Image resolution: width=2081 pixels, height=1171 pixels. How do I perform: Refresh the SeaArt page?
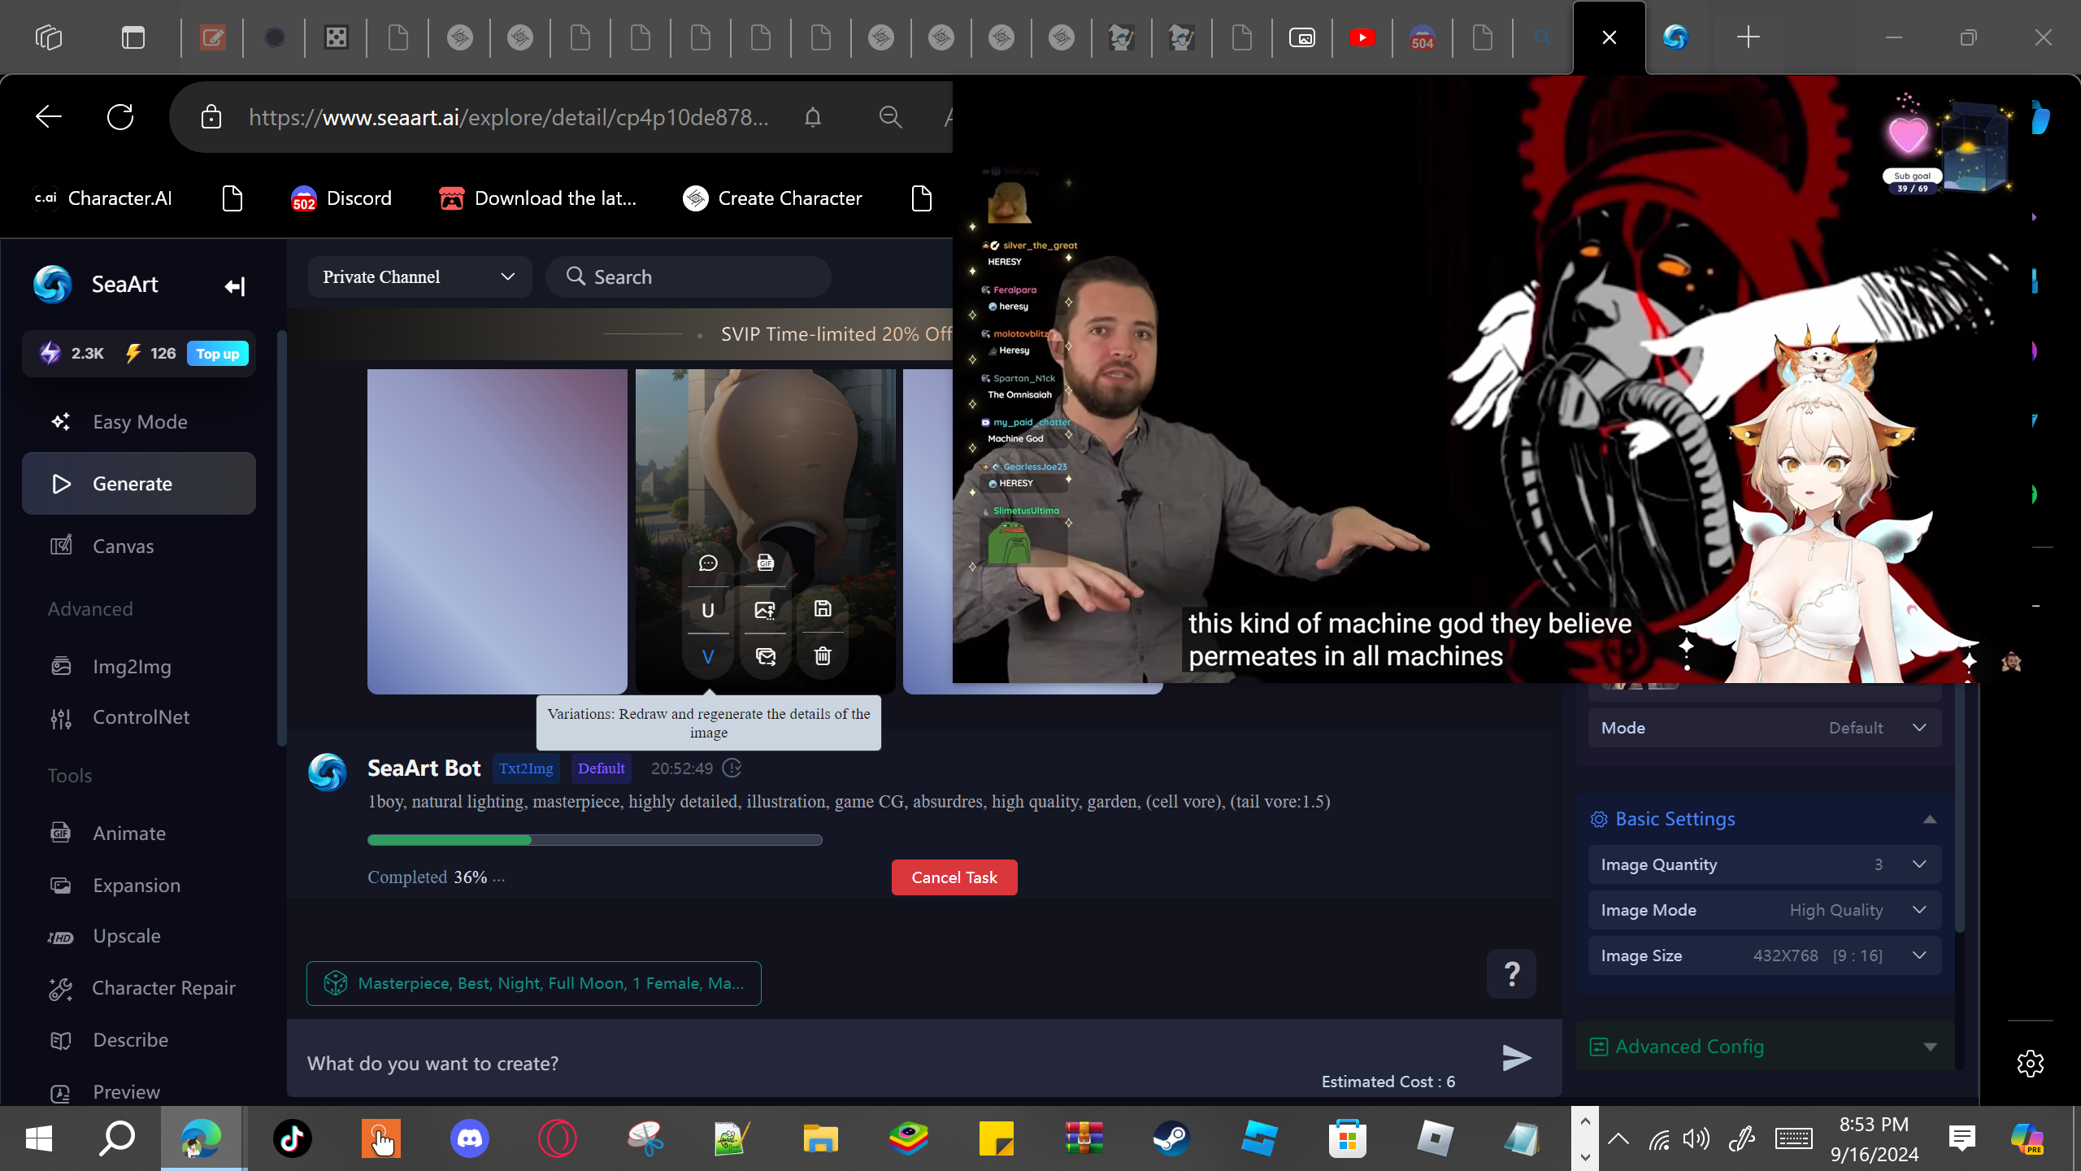coord(120,117)
